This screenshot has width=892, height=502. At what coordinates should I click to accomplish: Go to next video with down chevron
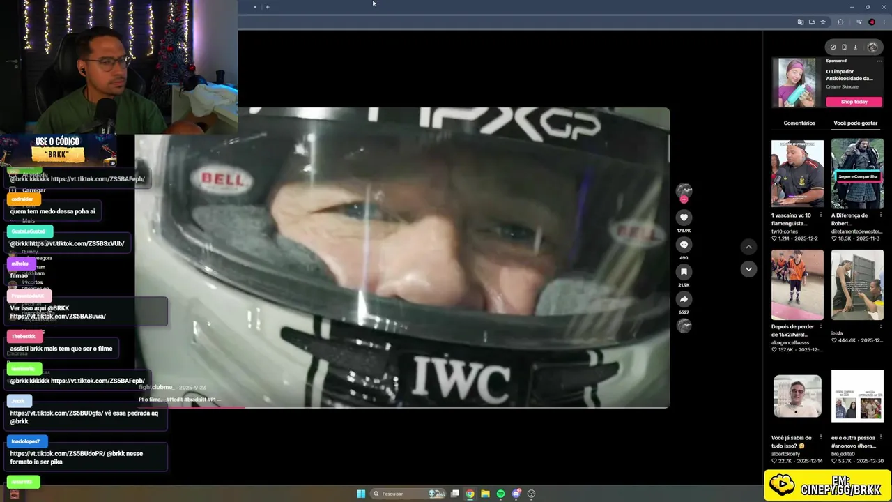coord(748,269)
